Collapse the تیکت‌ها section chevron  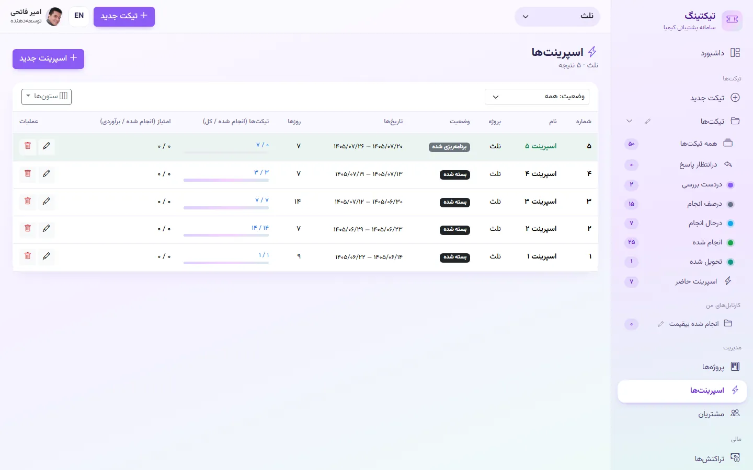pyautogui.click(x=630, y=121)
